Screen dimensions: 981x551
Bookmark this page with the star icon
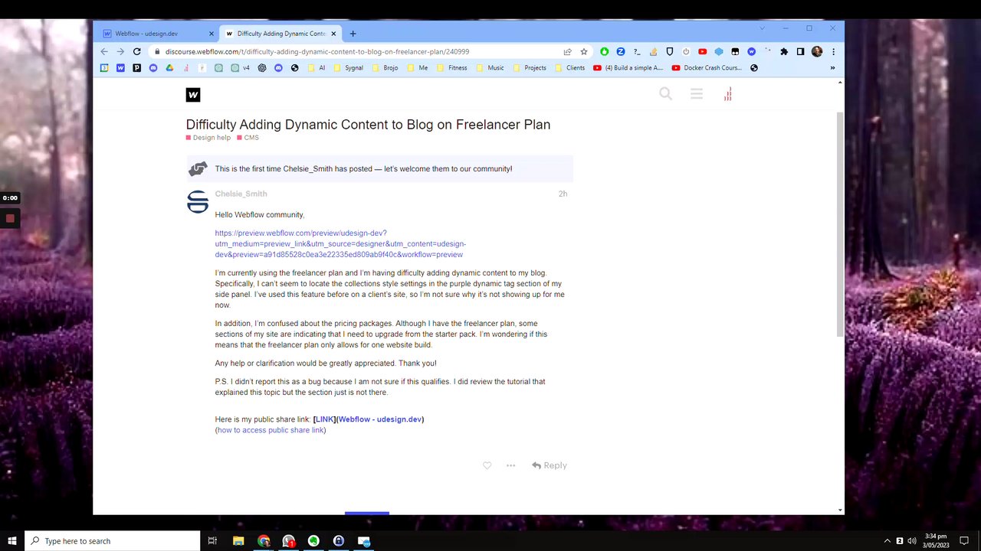click(584, 51)
